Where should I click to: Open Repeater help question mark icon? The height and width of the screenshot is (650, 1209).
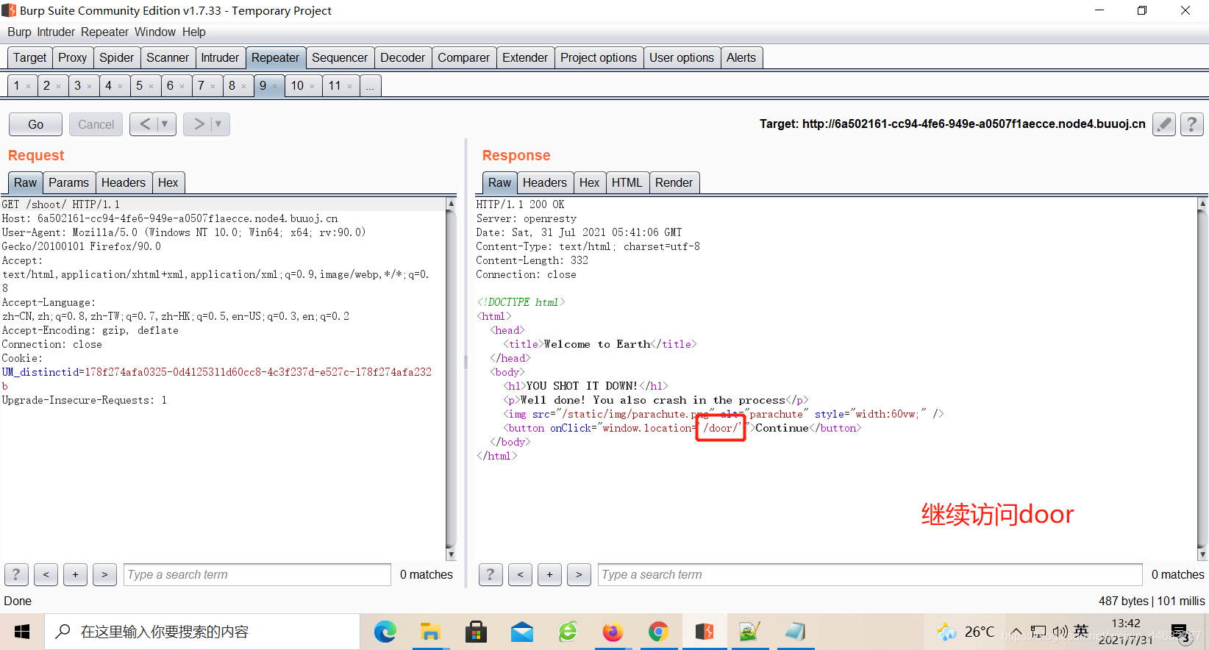(1192, 124)
